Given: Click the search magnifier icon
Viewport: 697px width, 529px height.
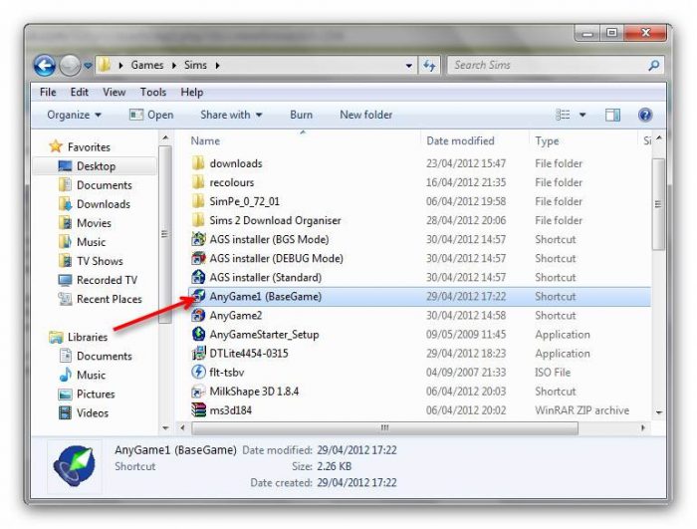Looking at the screenshot, I should pyautogui.click(x=653, y=66).
